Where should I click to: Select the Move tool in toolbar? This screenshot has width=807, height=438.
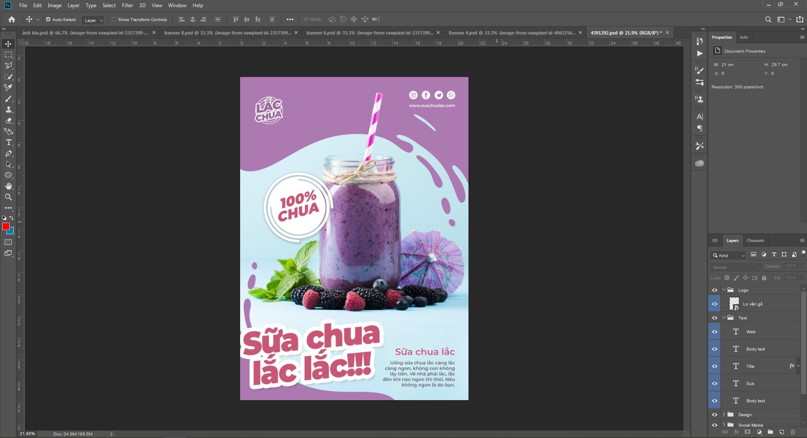8,44
